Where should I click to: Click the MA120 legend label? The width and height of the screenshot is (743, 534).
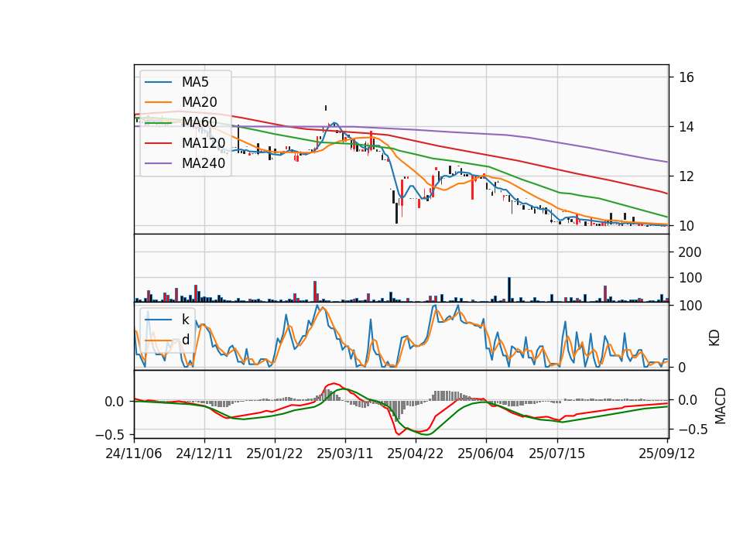click(204, 142)
